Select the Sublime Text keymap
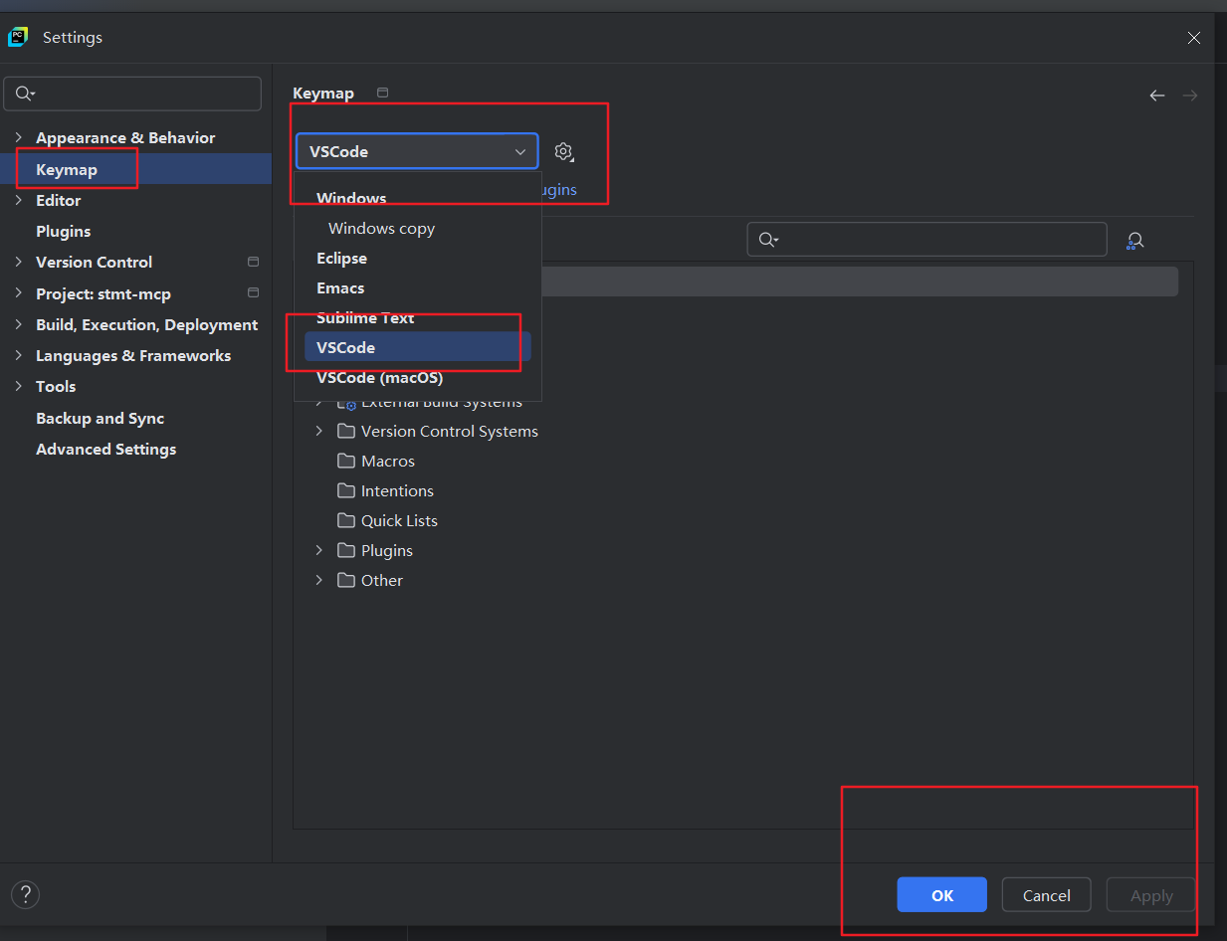The height and width of the screenshot is (941, 1227). tap(418, 317)
